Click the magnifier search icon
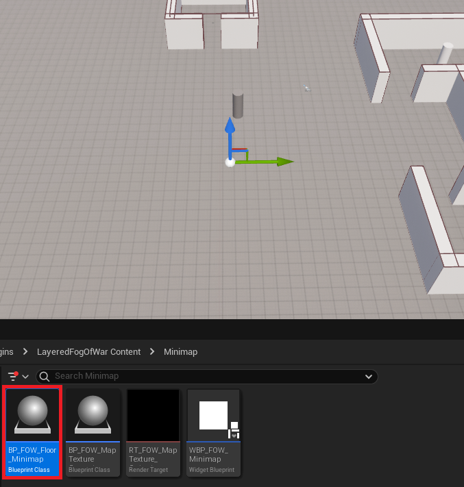This screenshot has height=487, width=464. [45, 377]
